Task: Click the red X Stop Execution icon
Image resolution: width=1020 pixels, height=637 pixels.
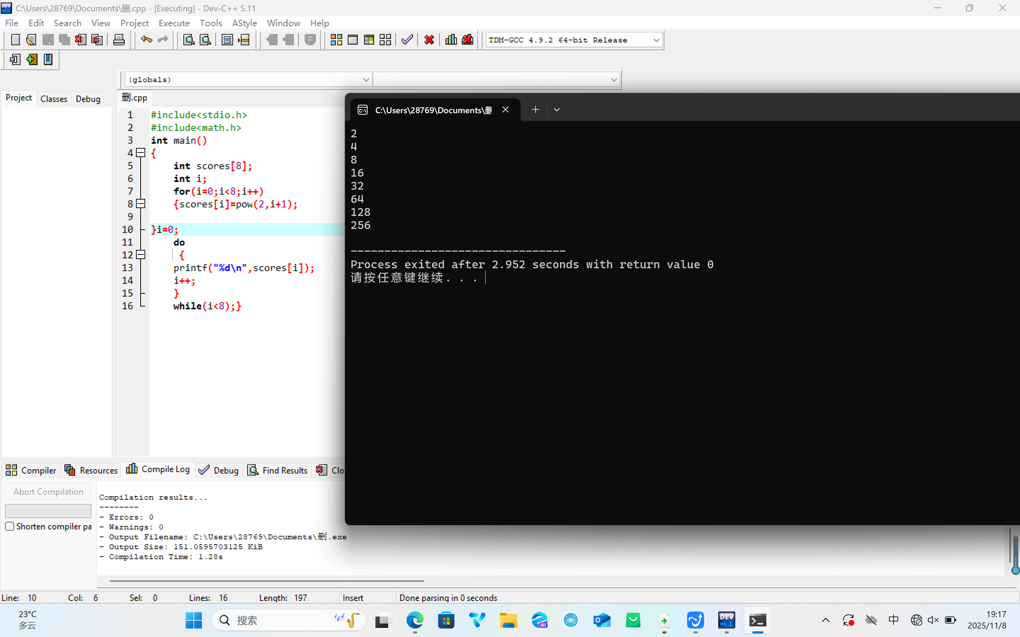Action: click(429, 40)
